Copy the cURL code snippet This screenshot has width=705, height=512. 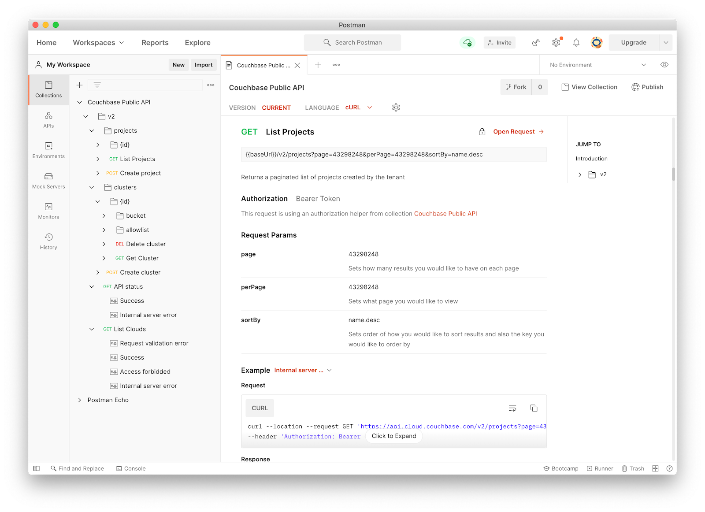[x=534, y=408]
